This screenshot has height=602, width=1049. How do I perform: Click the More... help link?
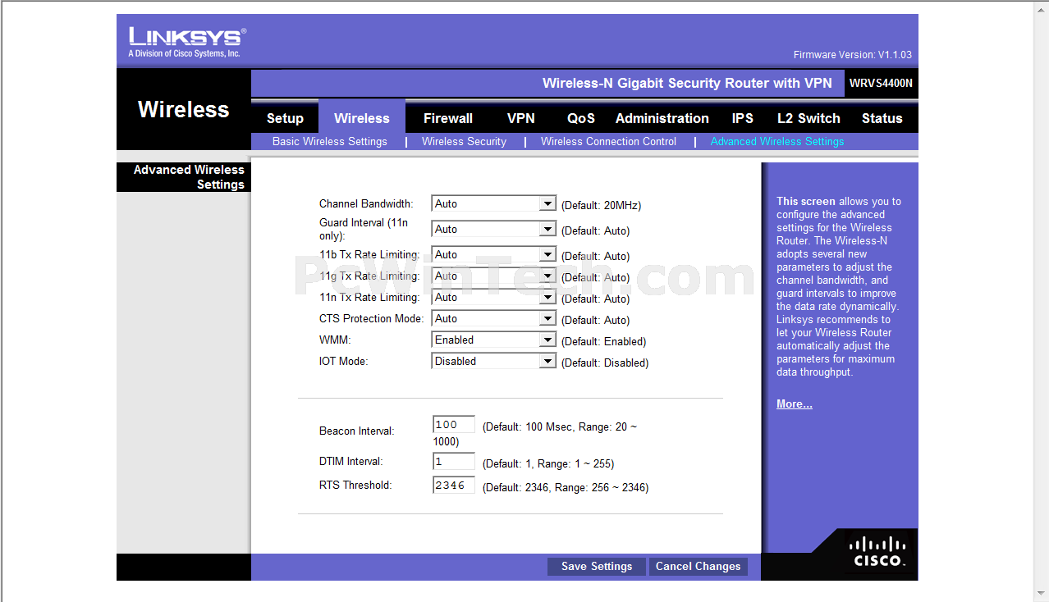pyautogui.click(x=795, y=404)
